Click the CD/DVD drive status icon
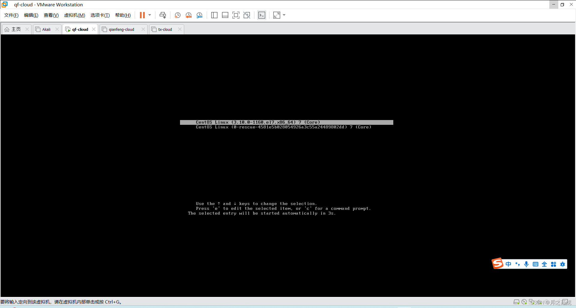The image size is (576, 308). [x=524, y=302]
